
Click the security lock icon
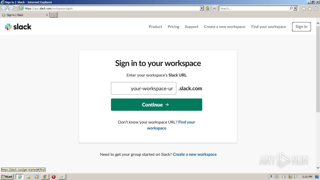point(207,8)
